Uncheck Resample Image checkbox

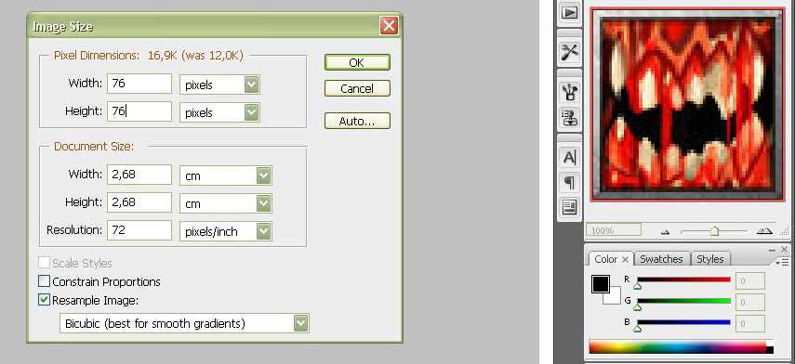click(44, 300)
